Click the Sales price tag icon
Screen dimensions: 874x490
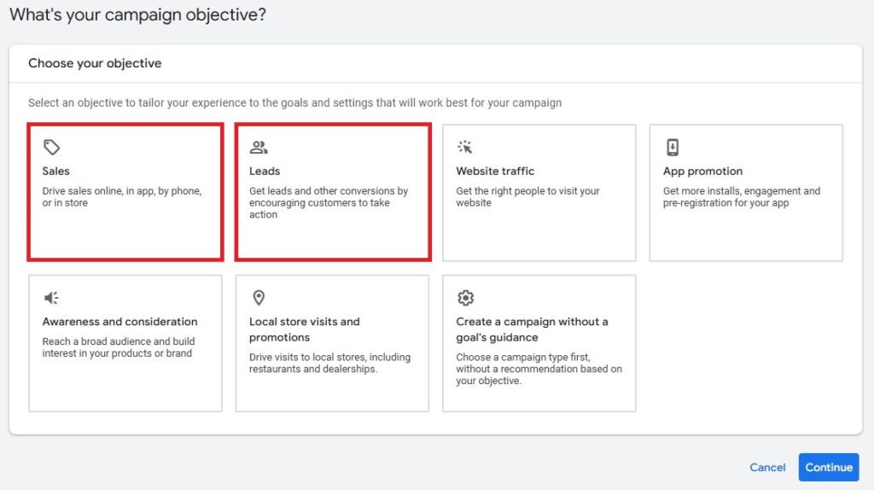pos(51,147)
